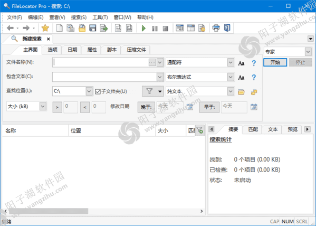The width and height of the screenshot is (316, 226).
Task: Toggle the 早于 modified-before button
Action: click(x=209, y=107)
